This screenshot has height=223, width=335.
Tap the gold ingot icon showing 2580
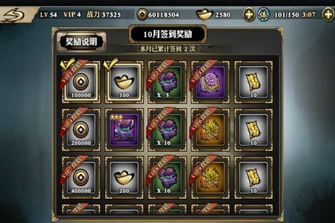coord(204,14)
